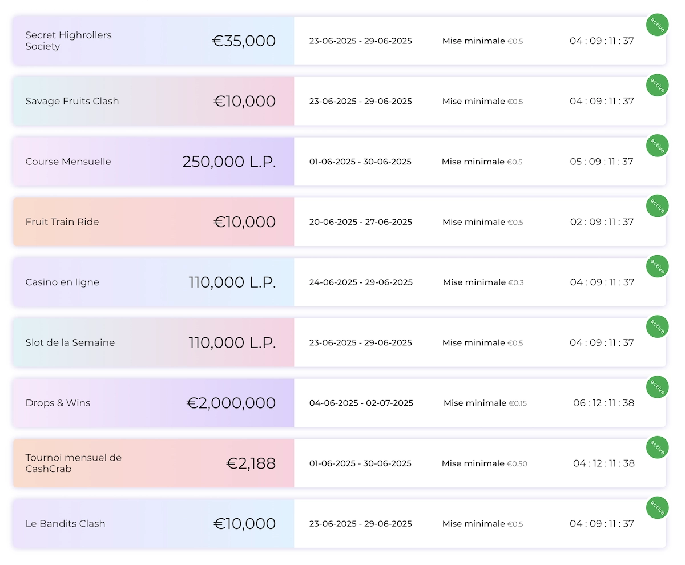Open the Savage Fruits Clash tournament
This screenshot has width=685, height=565.
72,102
